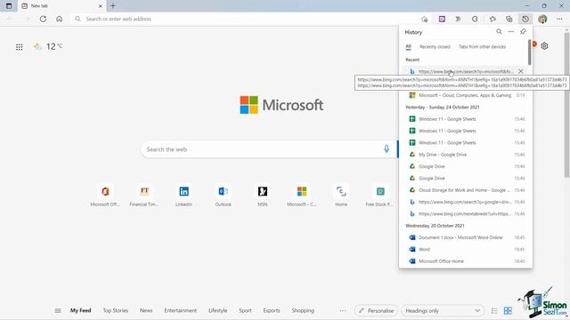Open Cloud Storage for Work entry
570x320 pixels.
[x=465, y=190]
